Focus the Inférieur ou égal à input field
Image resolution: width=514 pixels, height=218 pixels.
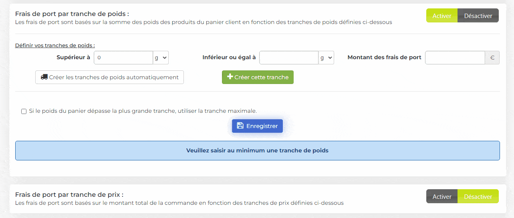(289, 58)
